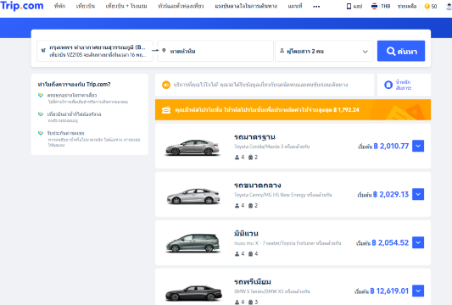Screen dimensions: 452x305
Task: Select the Thailand flag currency THB option
Action: (x=381, y=6)
